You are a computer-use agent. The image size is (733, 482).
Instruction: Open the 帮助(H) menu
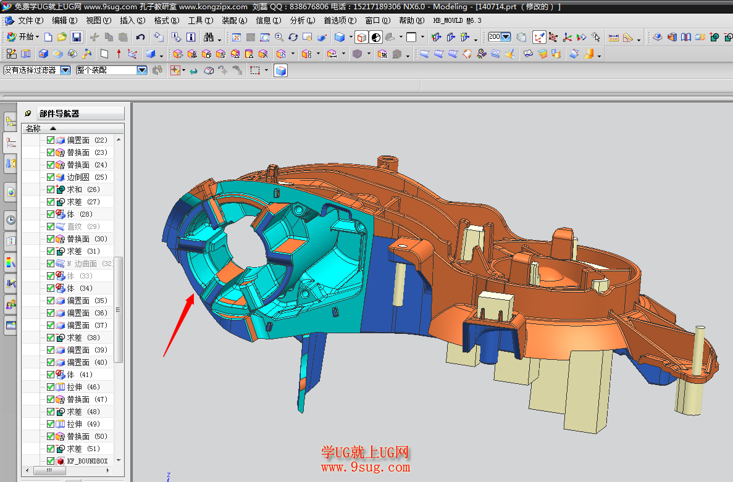point(412,20)
